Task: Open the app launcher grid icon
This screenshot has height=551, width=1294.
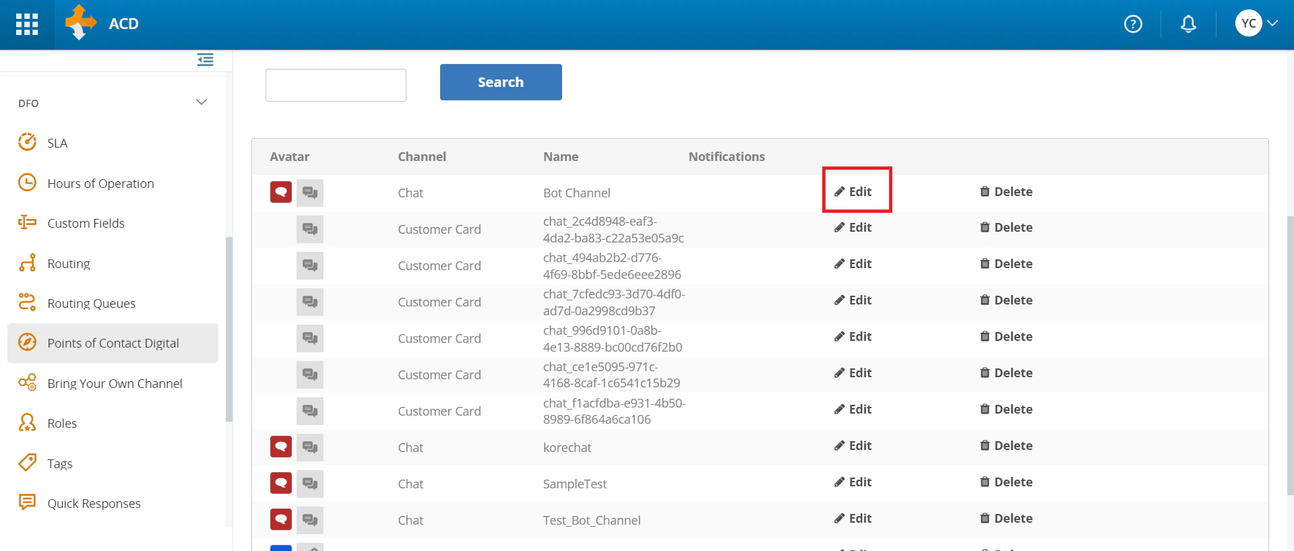Action: (27, 24)
